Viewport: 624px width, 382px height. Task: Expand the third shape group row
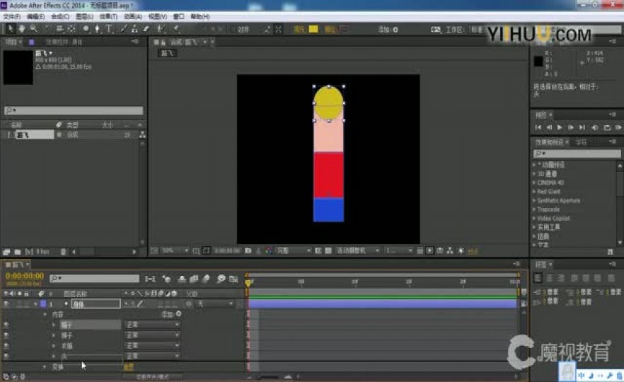tap(53, 346)
